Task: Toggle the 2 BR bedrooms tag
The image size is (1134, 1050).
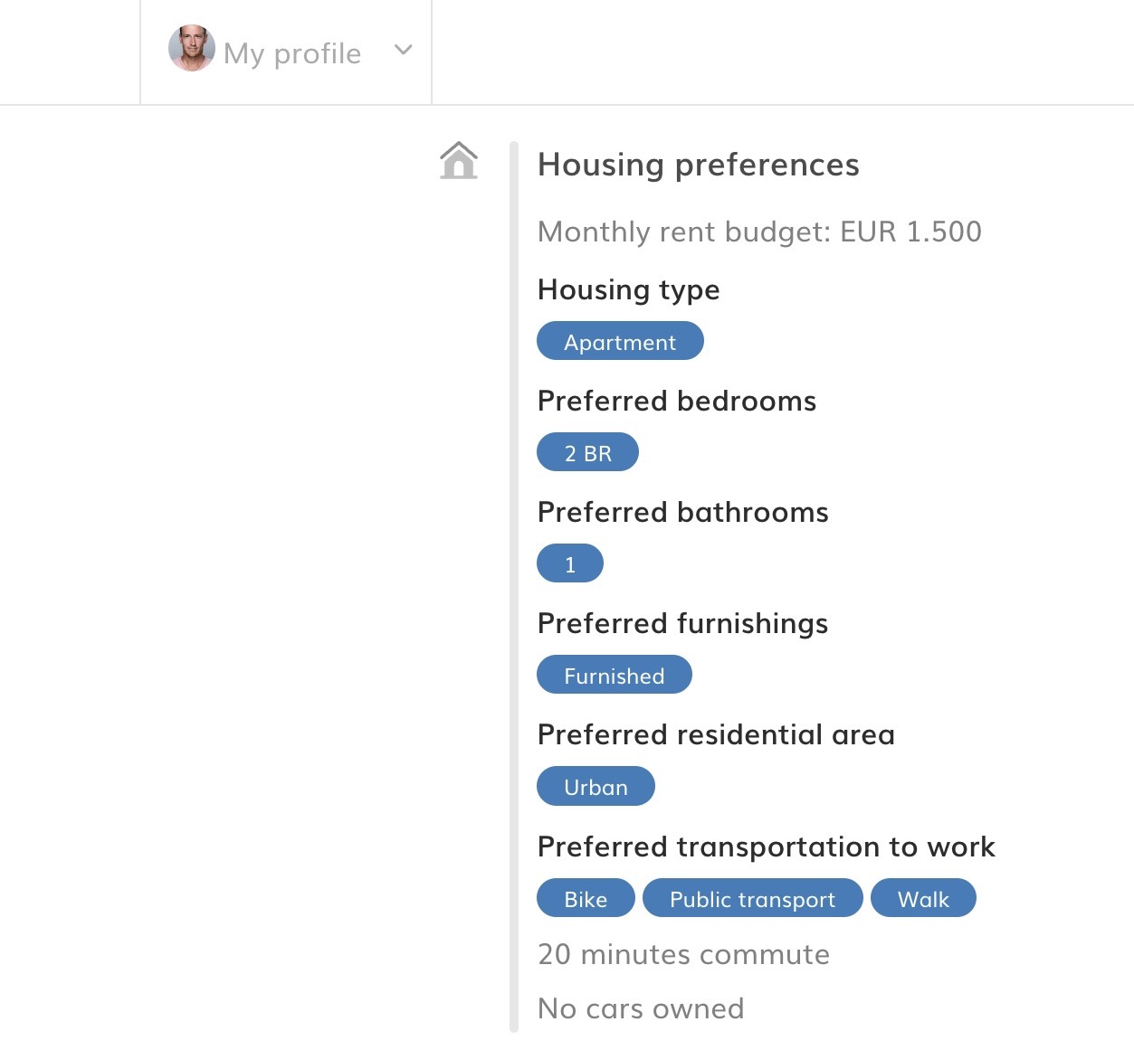Action: 587,452
